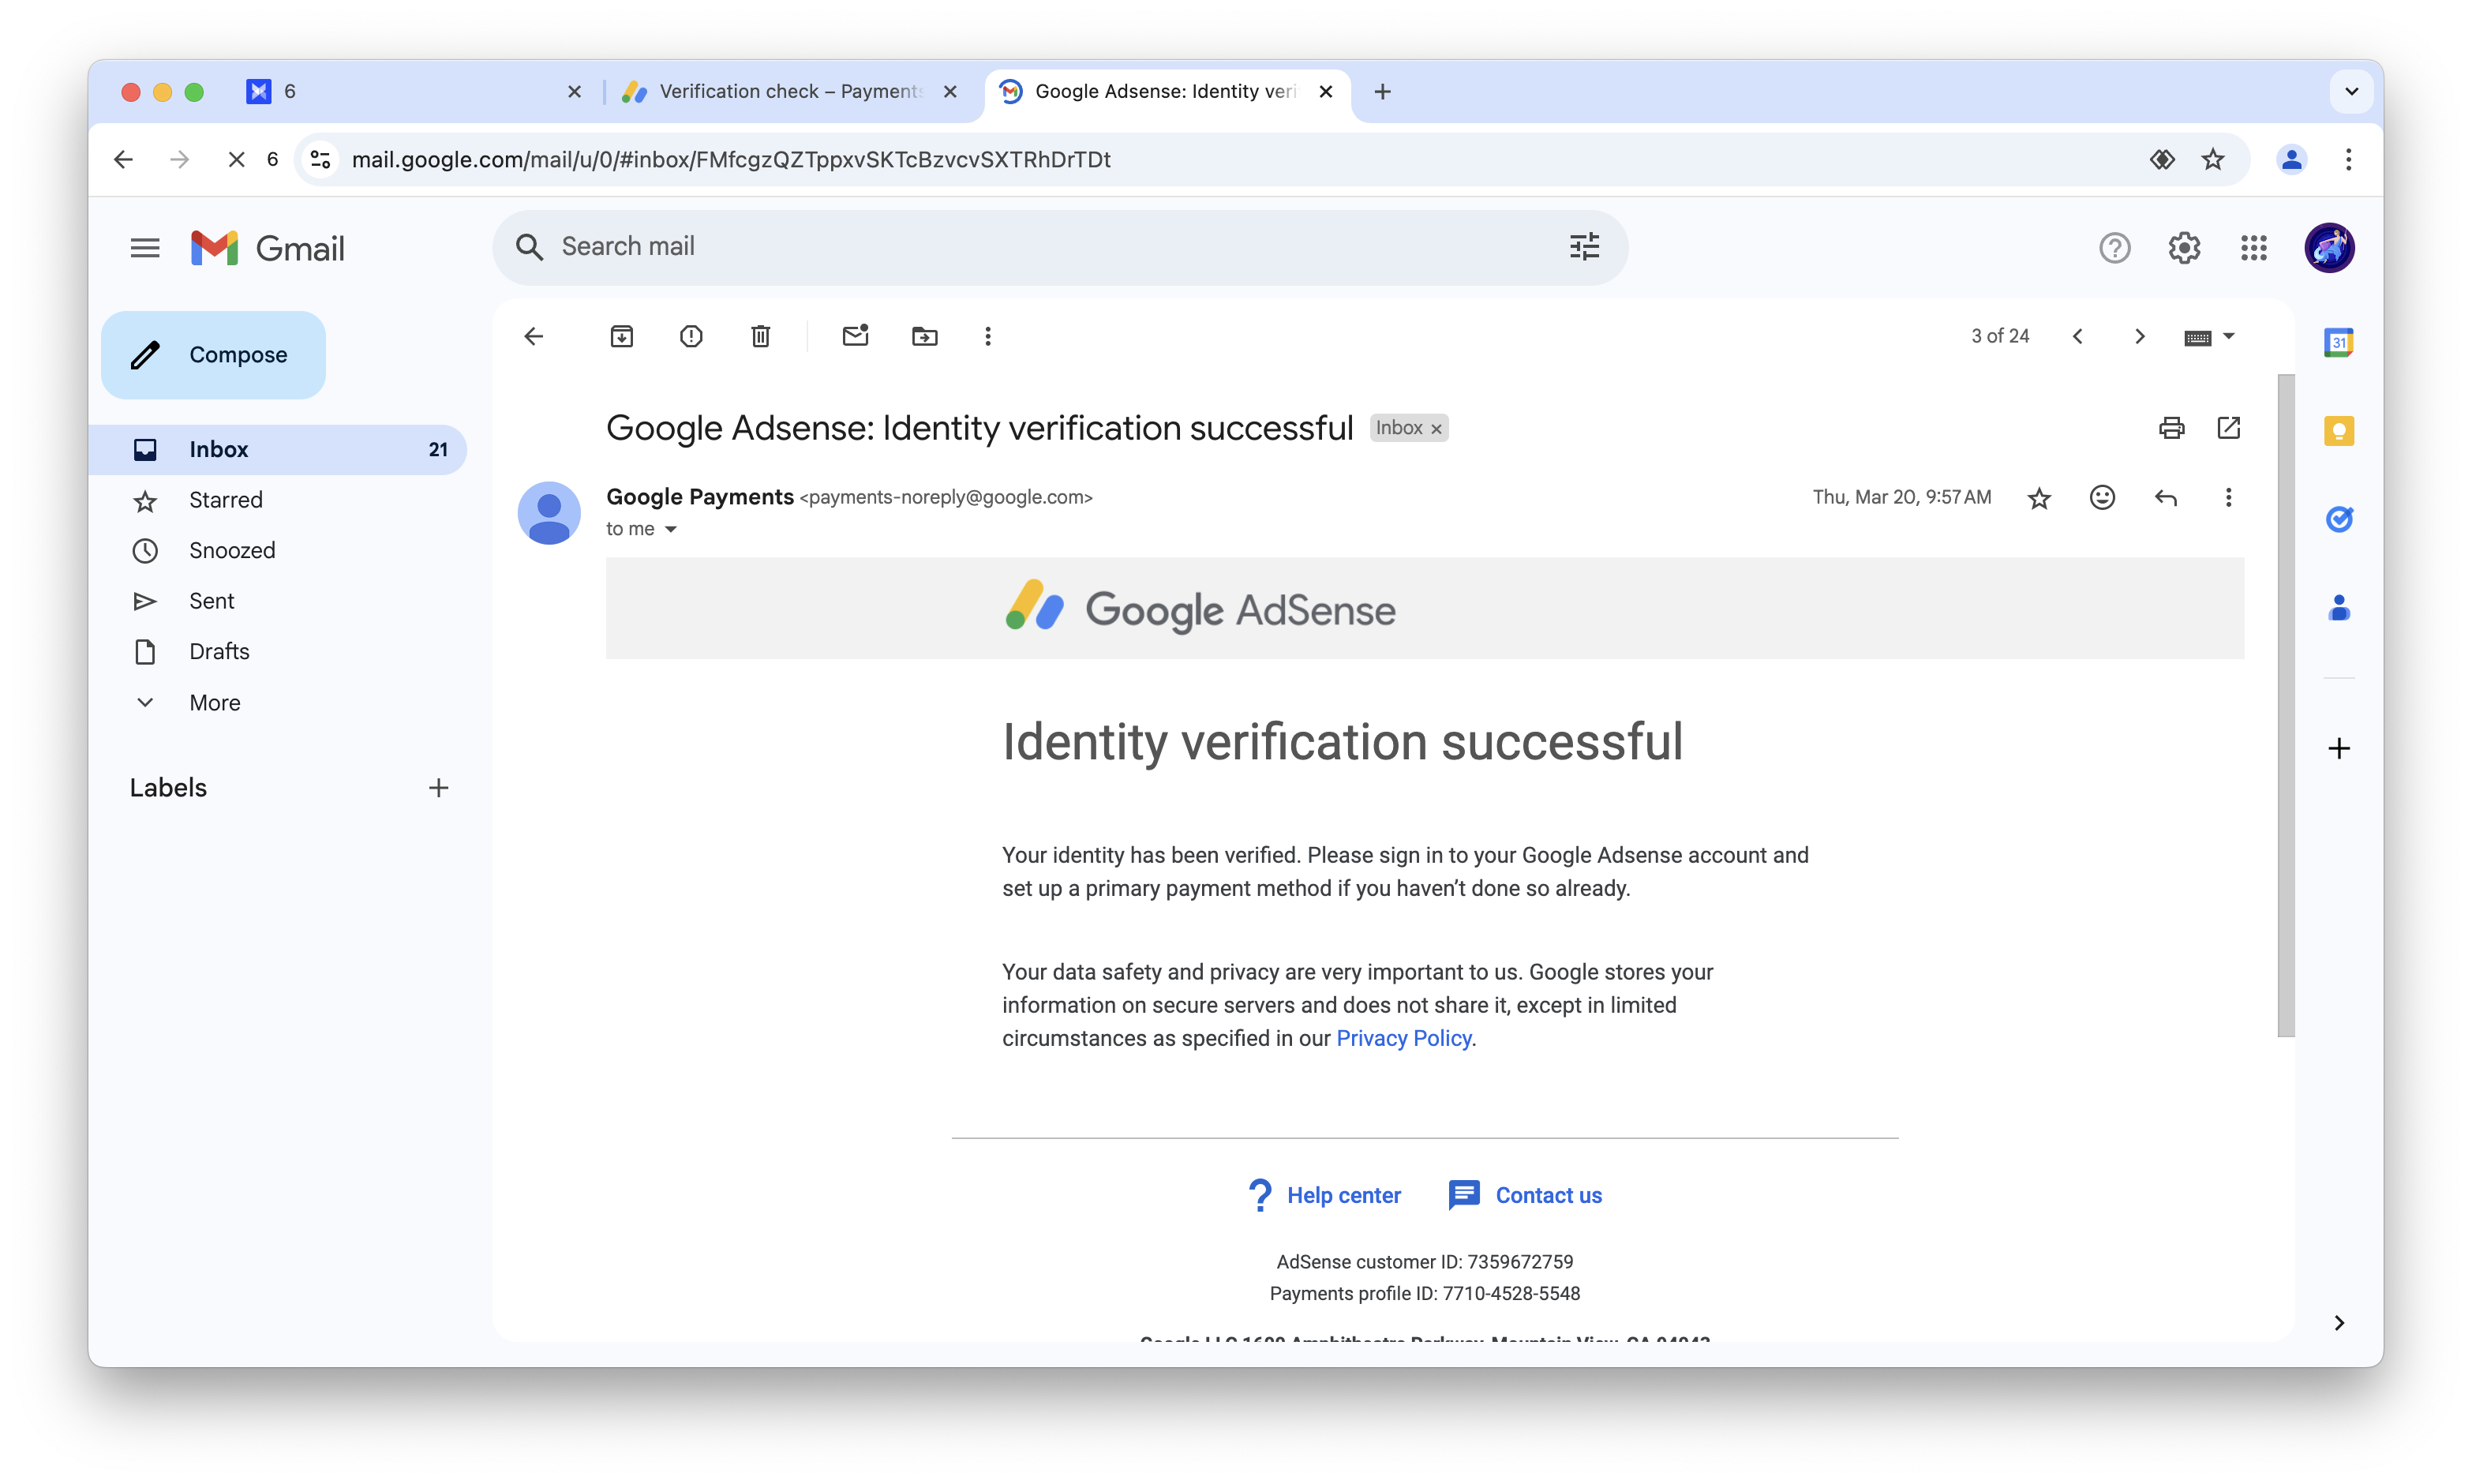Open the email in a new window
The width and height of the screenshot is (2472, 1484).
point(2228,428)
